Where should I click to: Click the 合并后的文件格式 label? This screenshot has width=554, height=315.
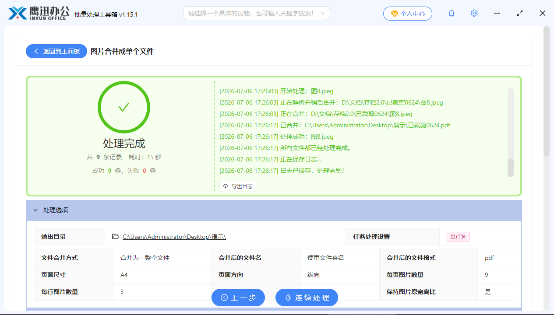[x=411, y=258]
